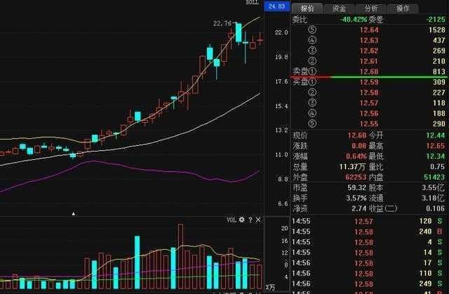The width and height of the screenshot is (449, 294).
Task: Click the 卖盘 level 1 circle icon
Action: tap(312, 72)
